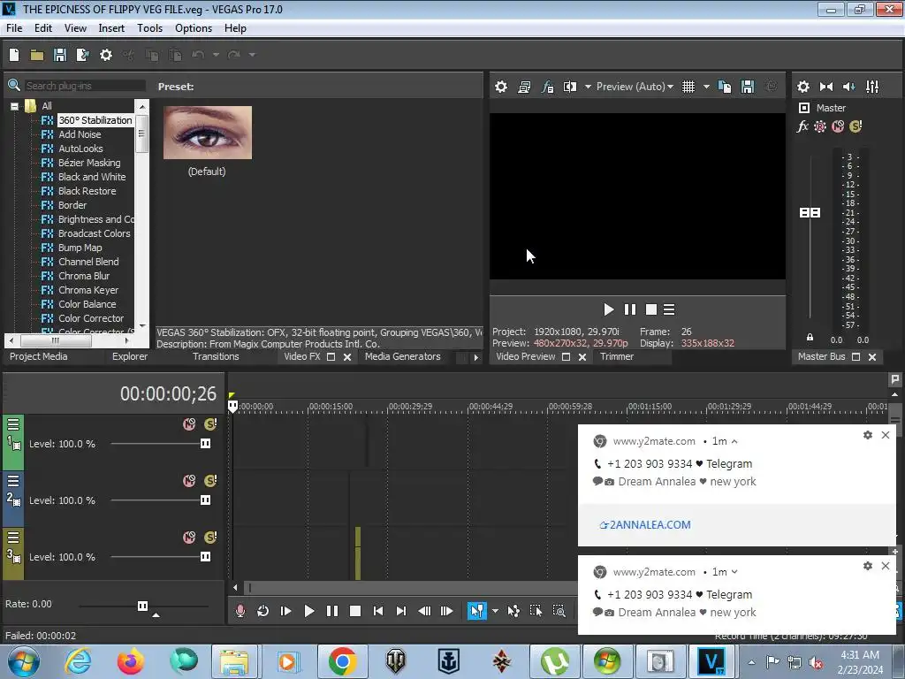Switch to the Trimmer tab
This screenshot has width=905, height=679.
(616, 357)
